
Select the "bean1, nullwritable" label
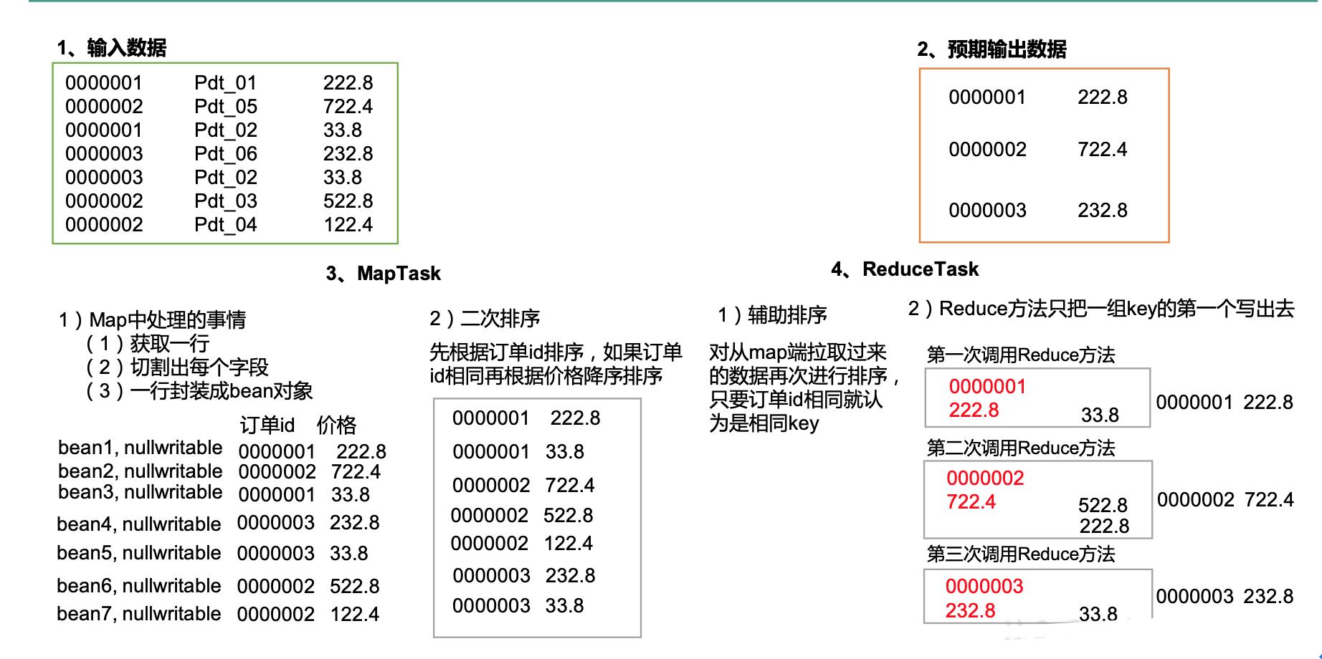pyautogui.click(x=141, y=448)
